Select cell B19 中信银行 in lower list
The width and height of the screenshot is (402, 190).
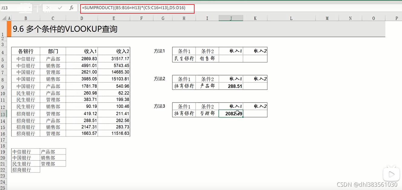click(26, 152)
